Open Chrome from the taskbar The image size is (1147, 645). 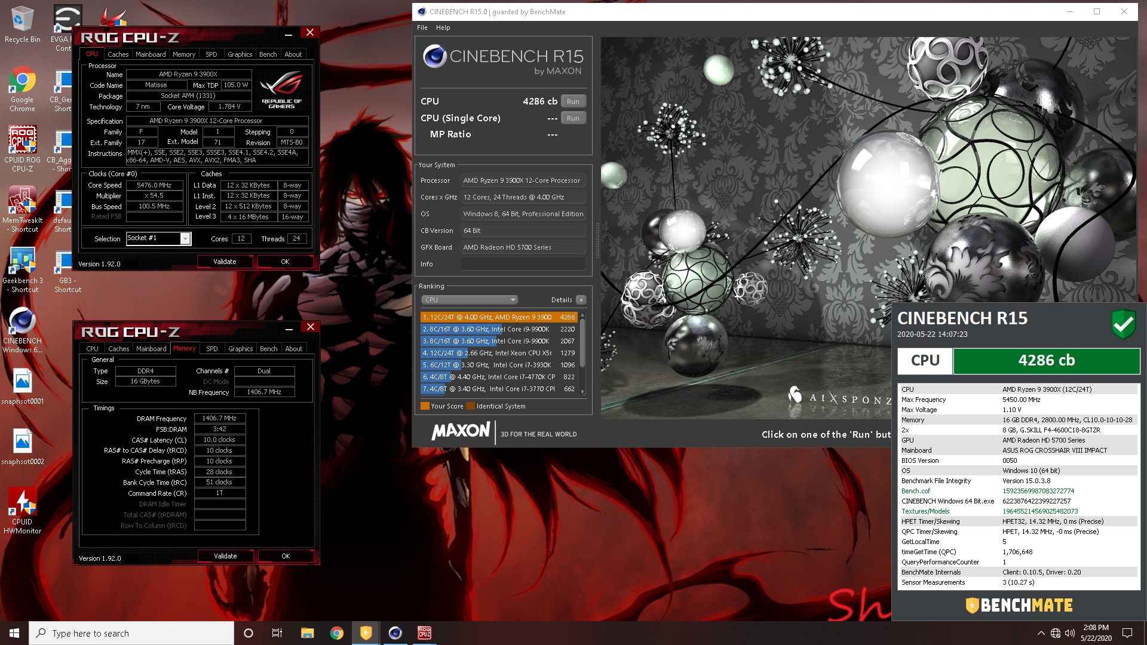(336, 633)
